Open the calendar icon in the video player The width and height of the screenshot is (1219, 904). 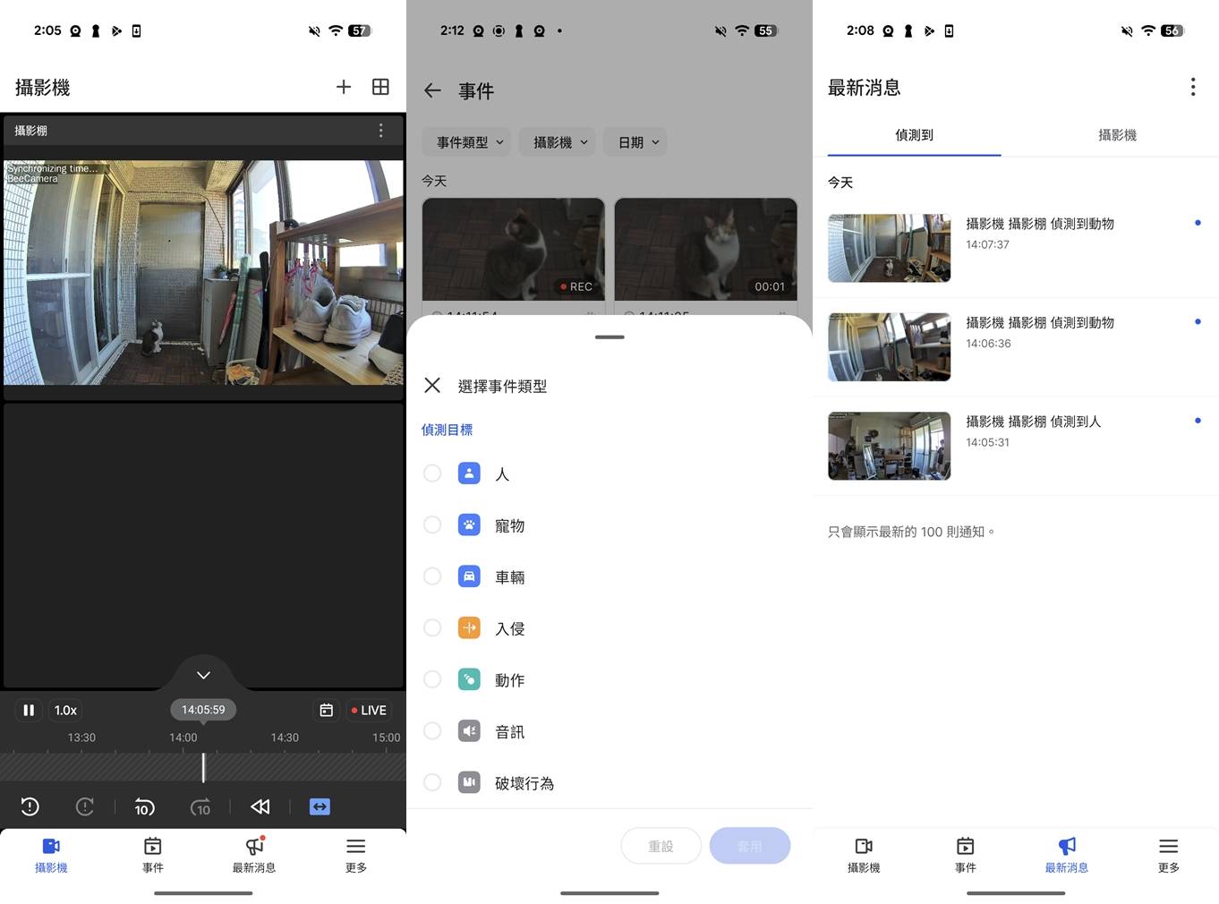[x=326, y=710]
